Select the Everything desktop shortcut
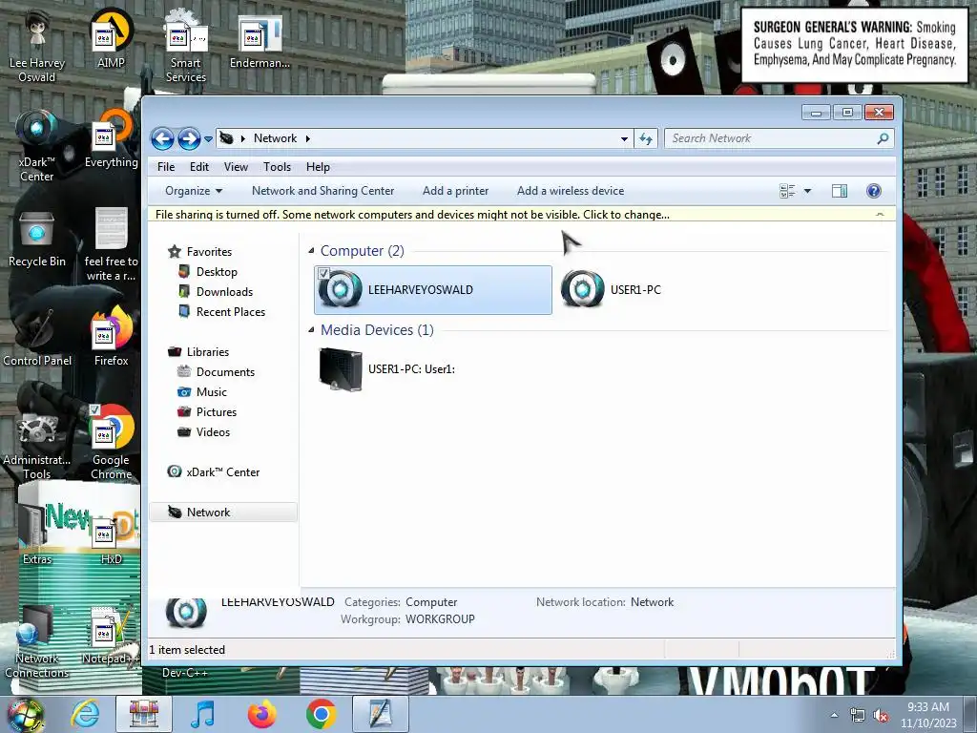The image size is (977, 733). tap(111, 139)
